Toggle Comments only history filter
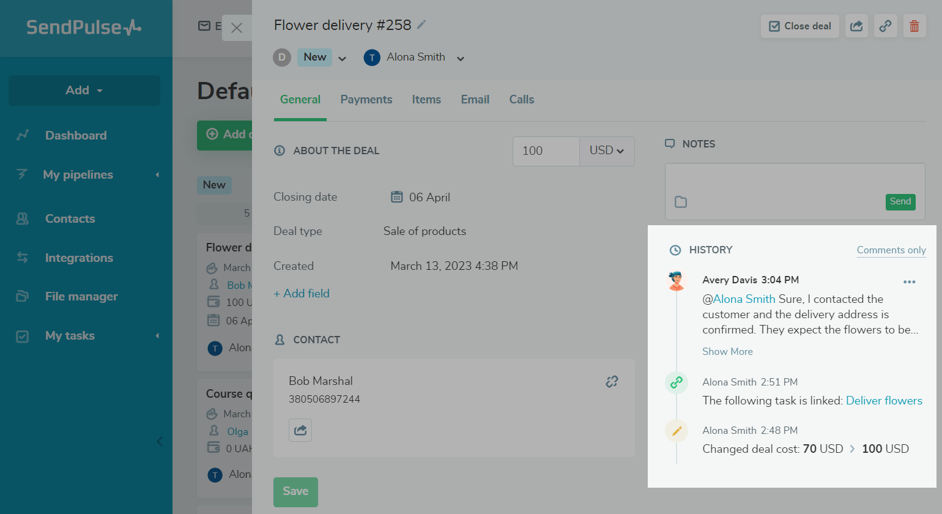The image size is (942, 514). (x=891, y=250)
